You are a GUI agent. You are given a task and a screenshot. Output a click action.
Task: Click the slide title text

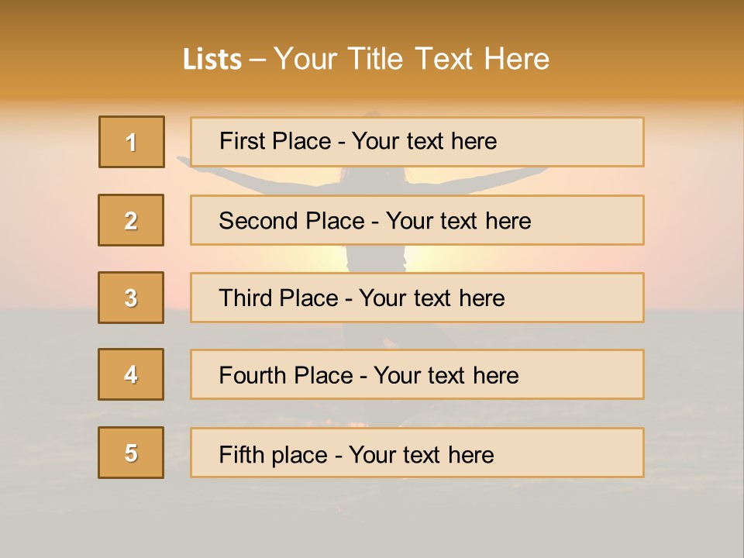pos(366,59)
